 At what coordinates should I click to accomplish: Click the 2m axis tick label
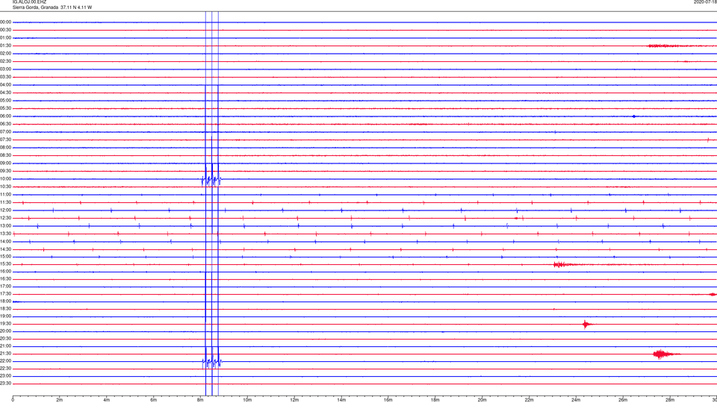pos(60,400)
